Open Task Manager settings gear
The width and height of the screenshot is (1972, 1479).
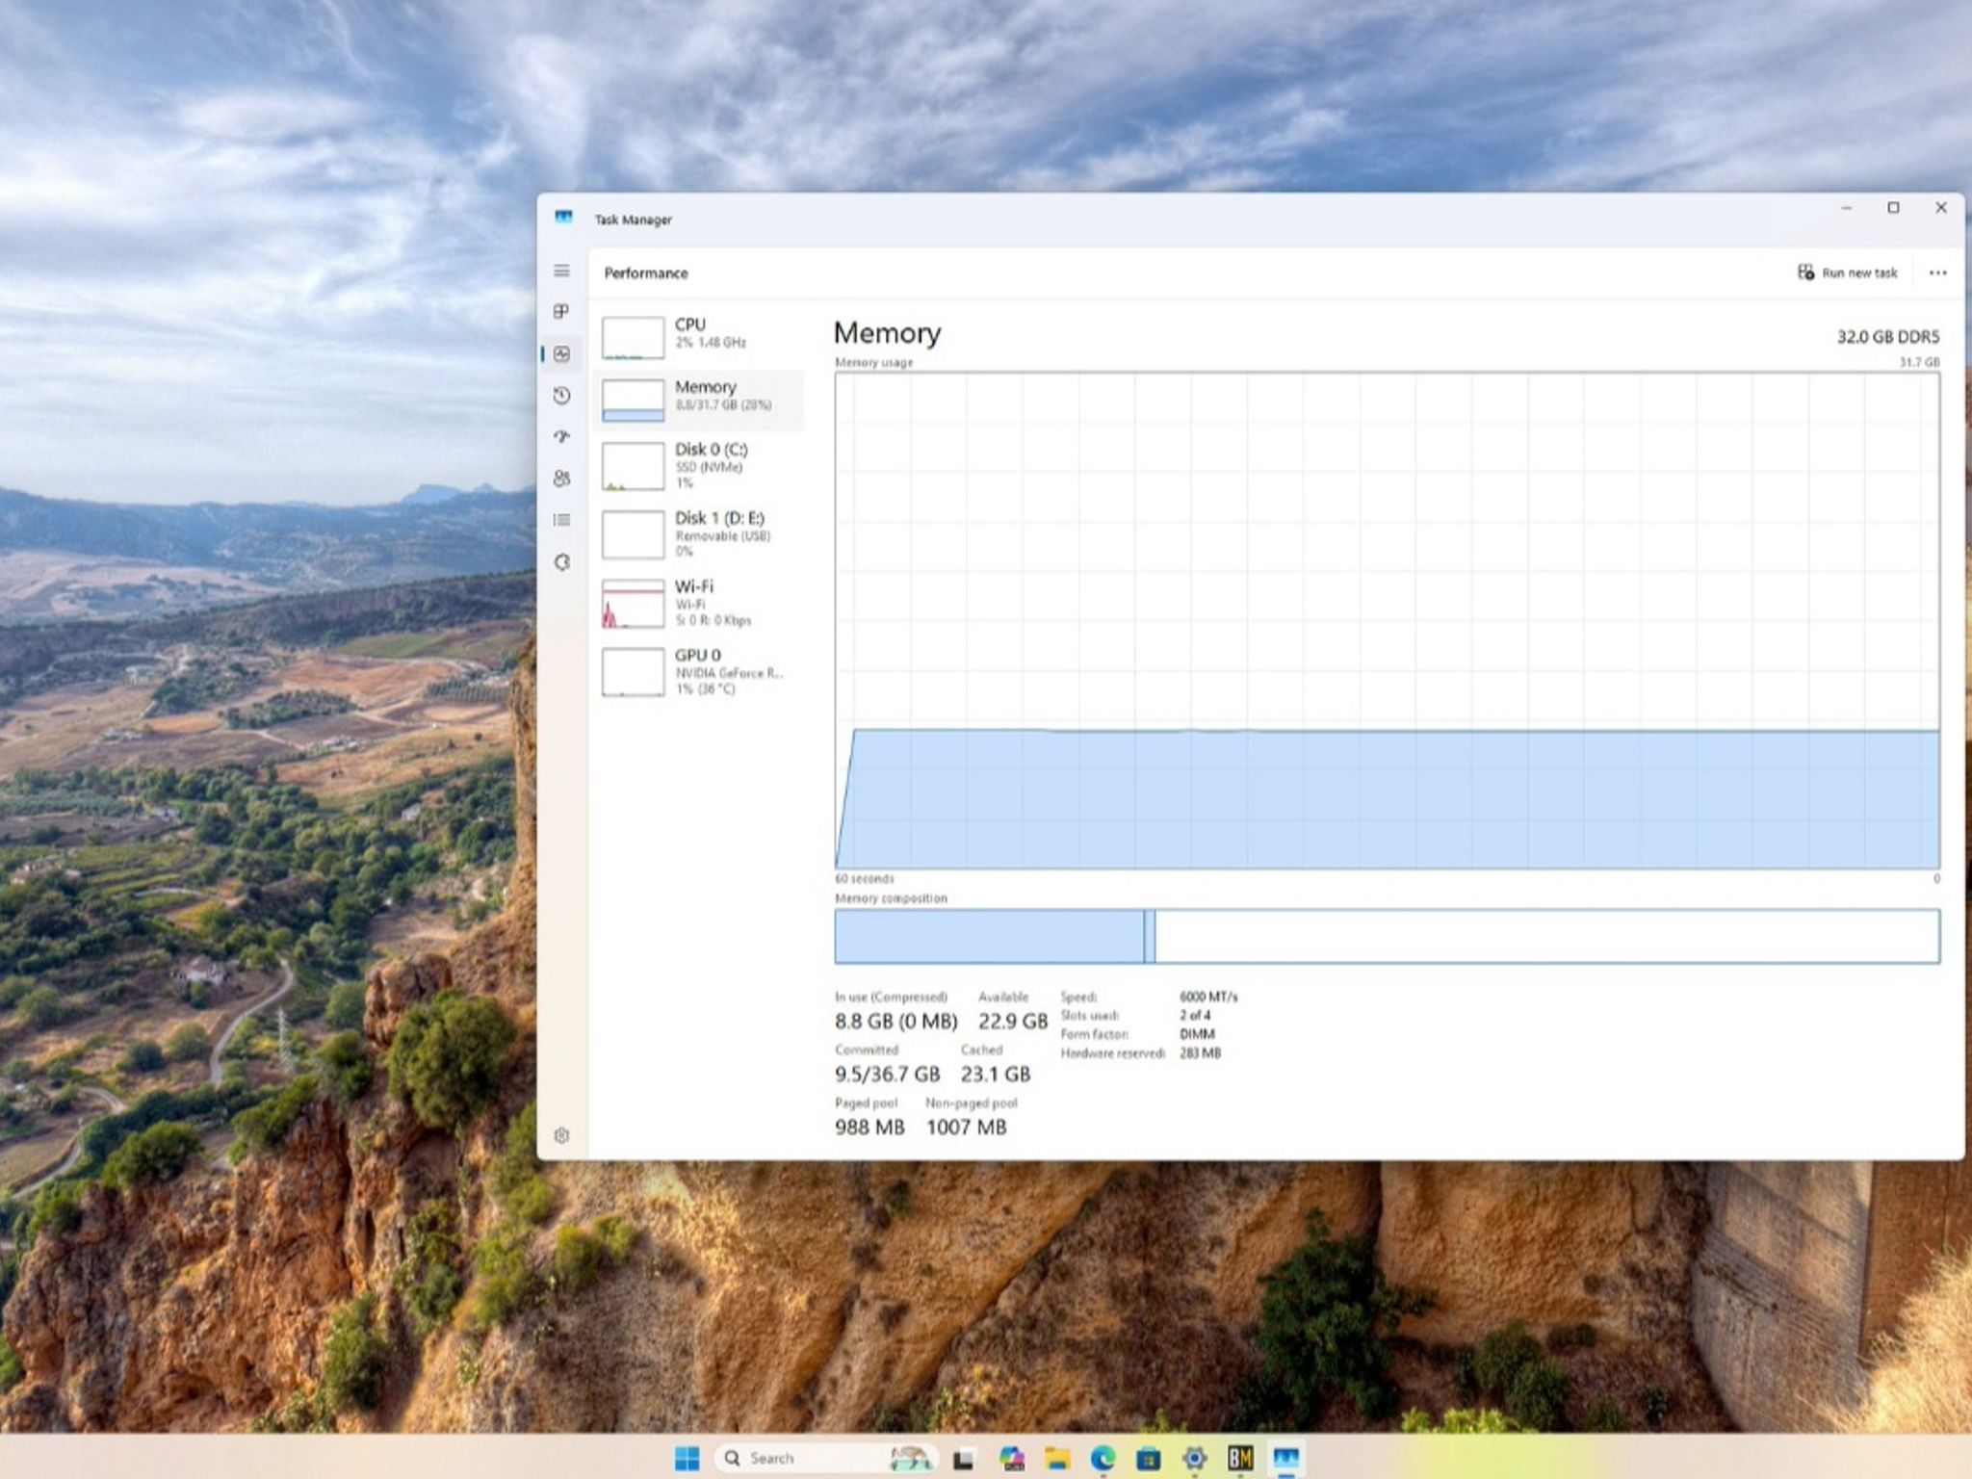point(561,1135)
